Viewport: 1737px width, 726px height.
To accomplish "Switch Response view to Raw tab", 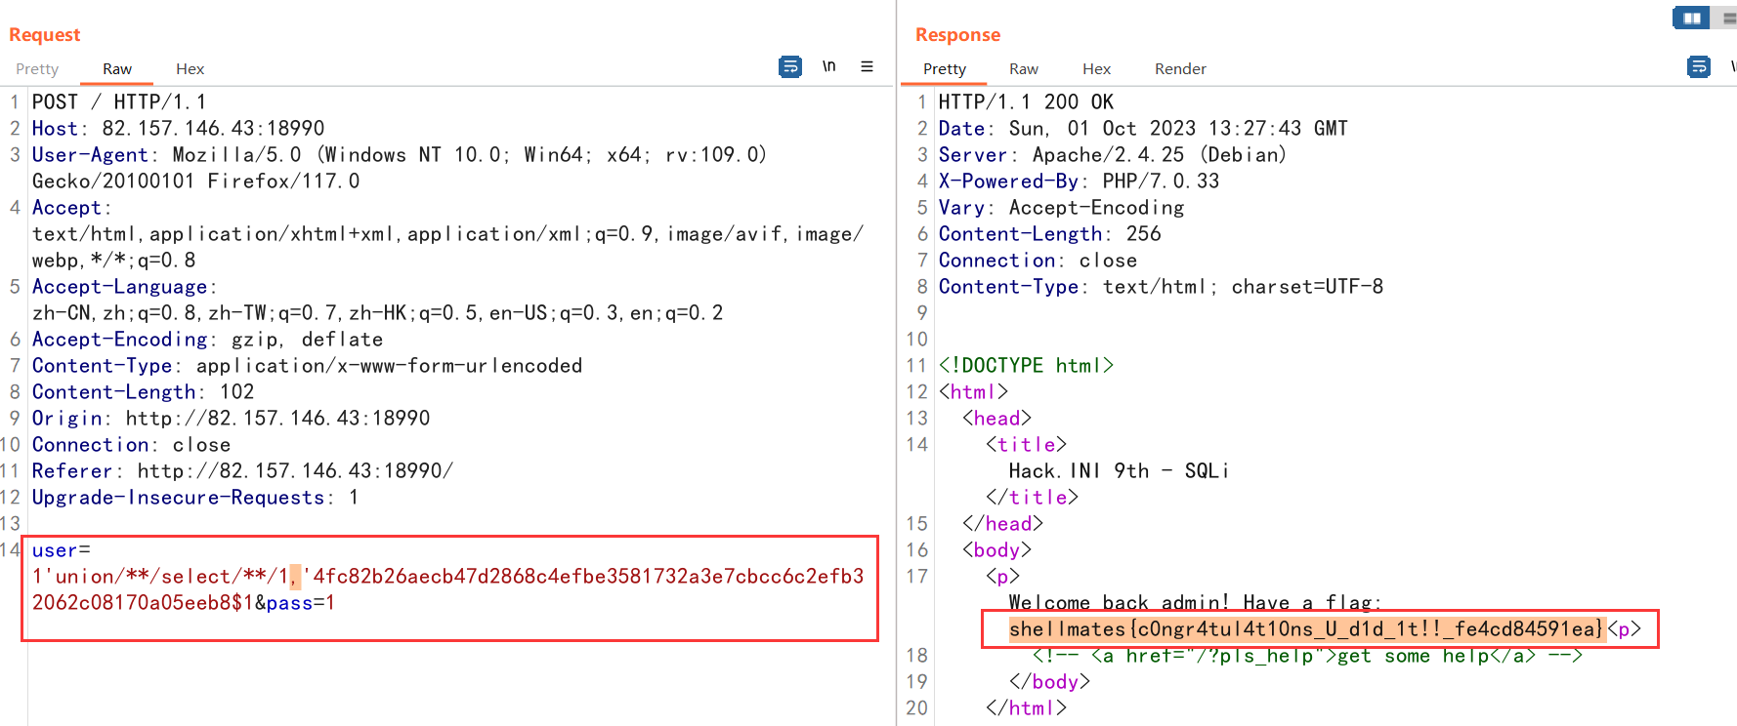I will tap(1024, 68).
